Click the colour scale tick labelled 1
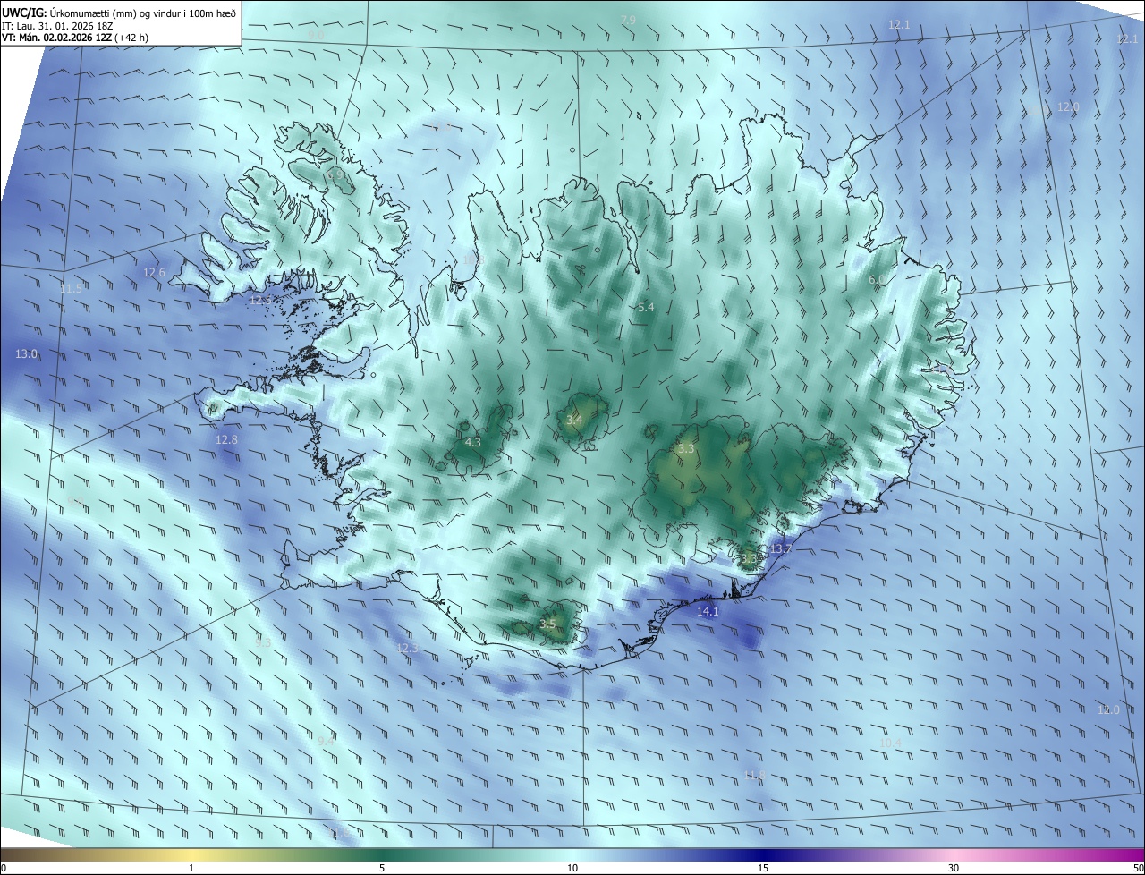Viewport: 1145px width, 875px height. pos(191,868)
